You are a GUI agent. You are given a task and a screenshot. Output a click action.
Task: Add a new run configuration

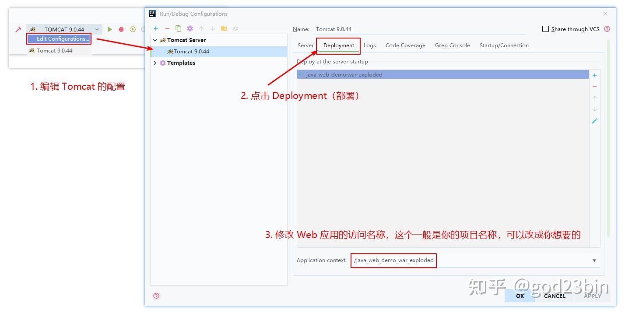(x=155, y=28)
